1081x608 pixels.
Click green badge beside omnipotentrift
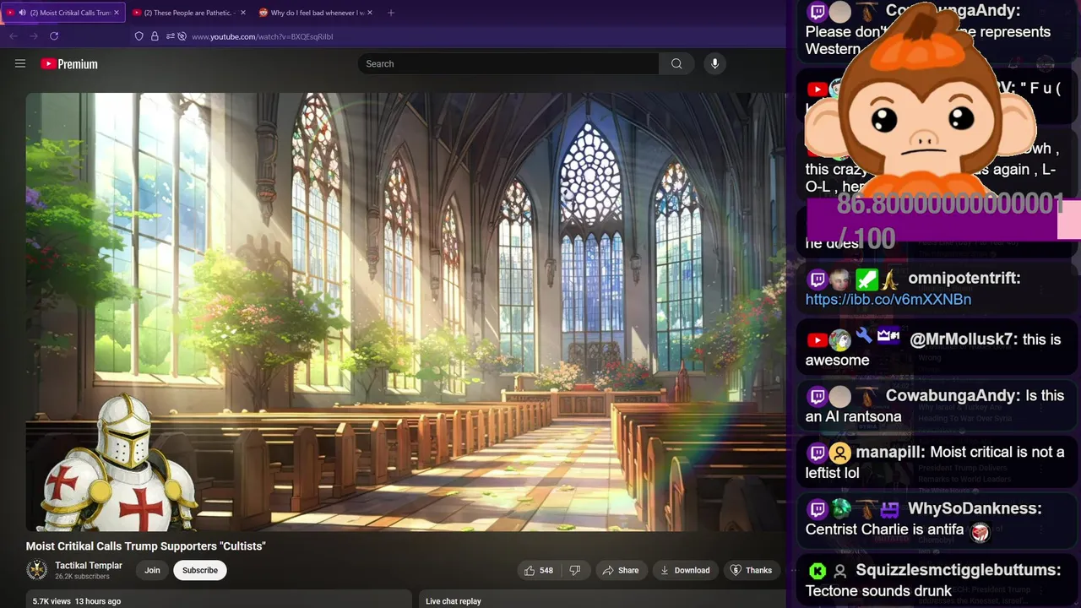[x=867, y=280]
